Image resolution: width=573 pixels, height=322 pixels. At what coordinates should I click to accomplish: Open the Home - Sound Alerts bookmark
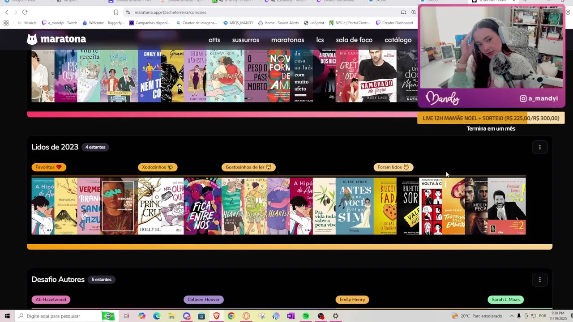pyautogui.click(x=278, y=23)
